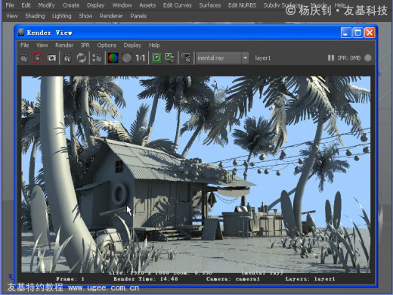The height and width of the screenshot is (295, 393).
Task: Click the Render Time: 14:48 status text
Action: pos(145,279)
